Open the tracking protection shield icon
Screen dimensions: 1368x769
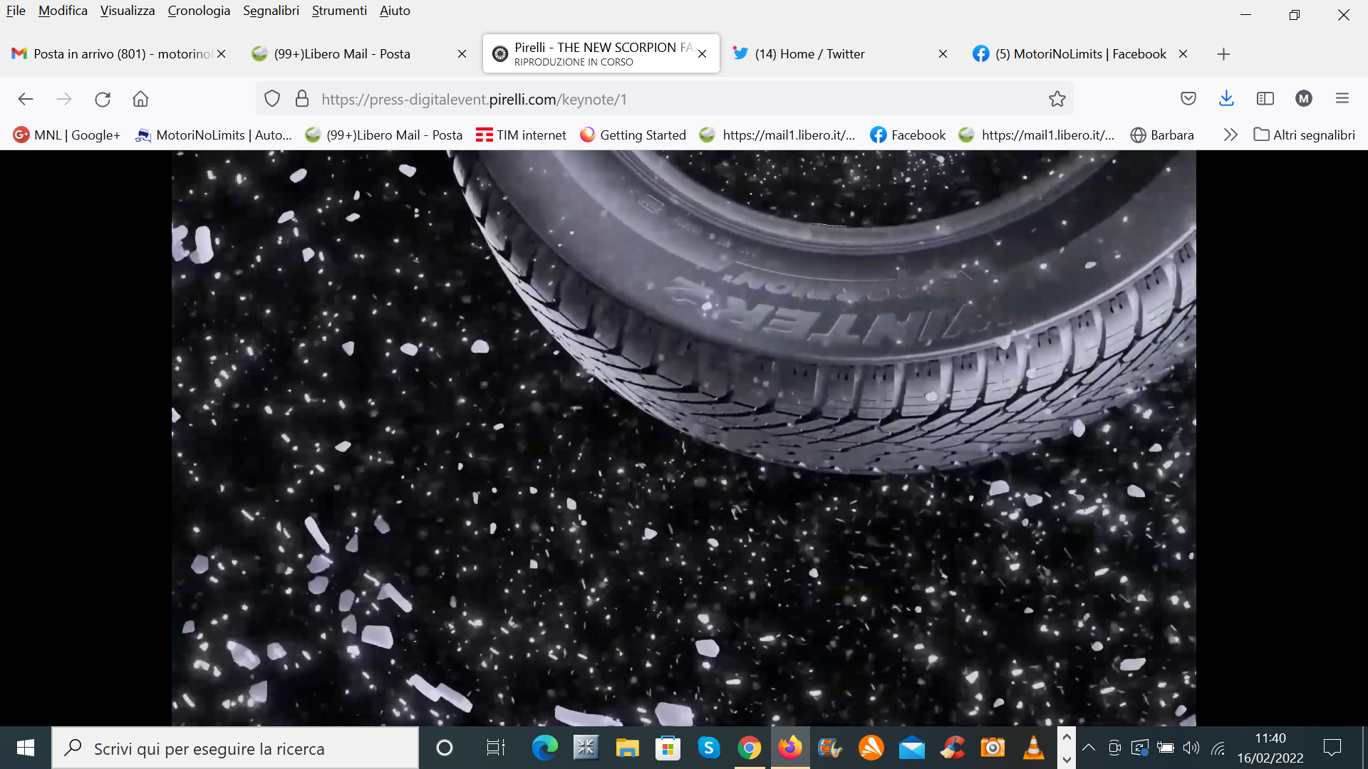(272, 99)
